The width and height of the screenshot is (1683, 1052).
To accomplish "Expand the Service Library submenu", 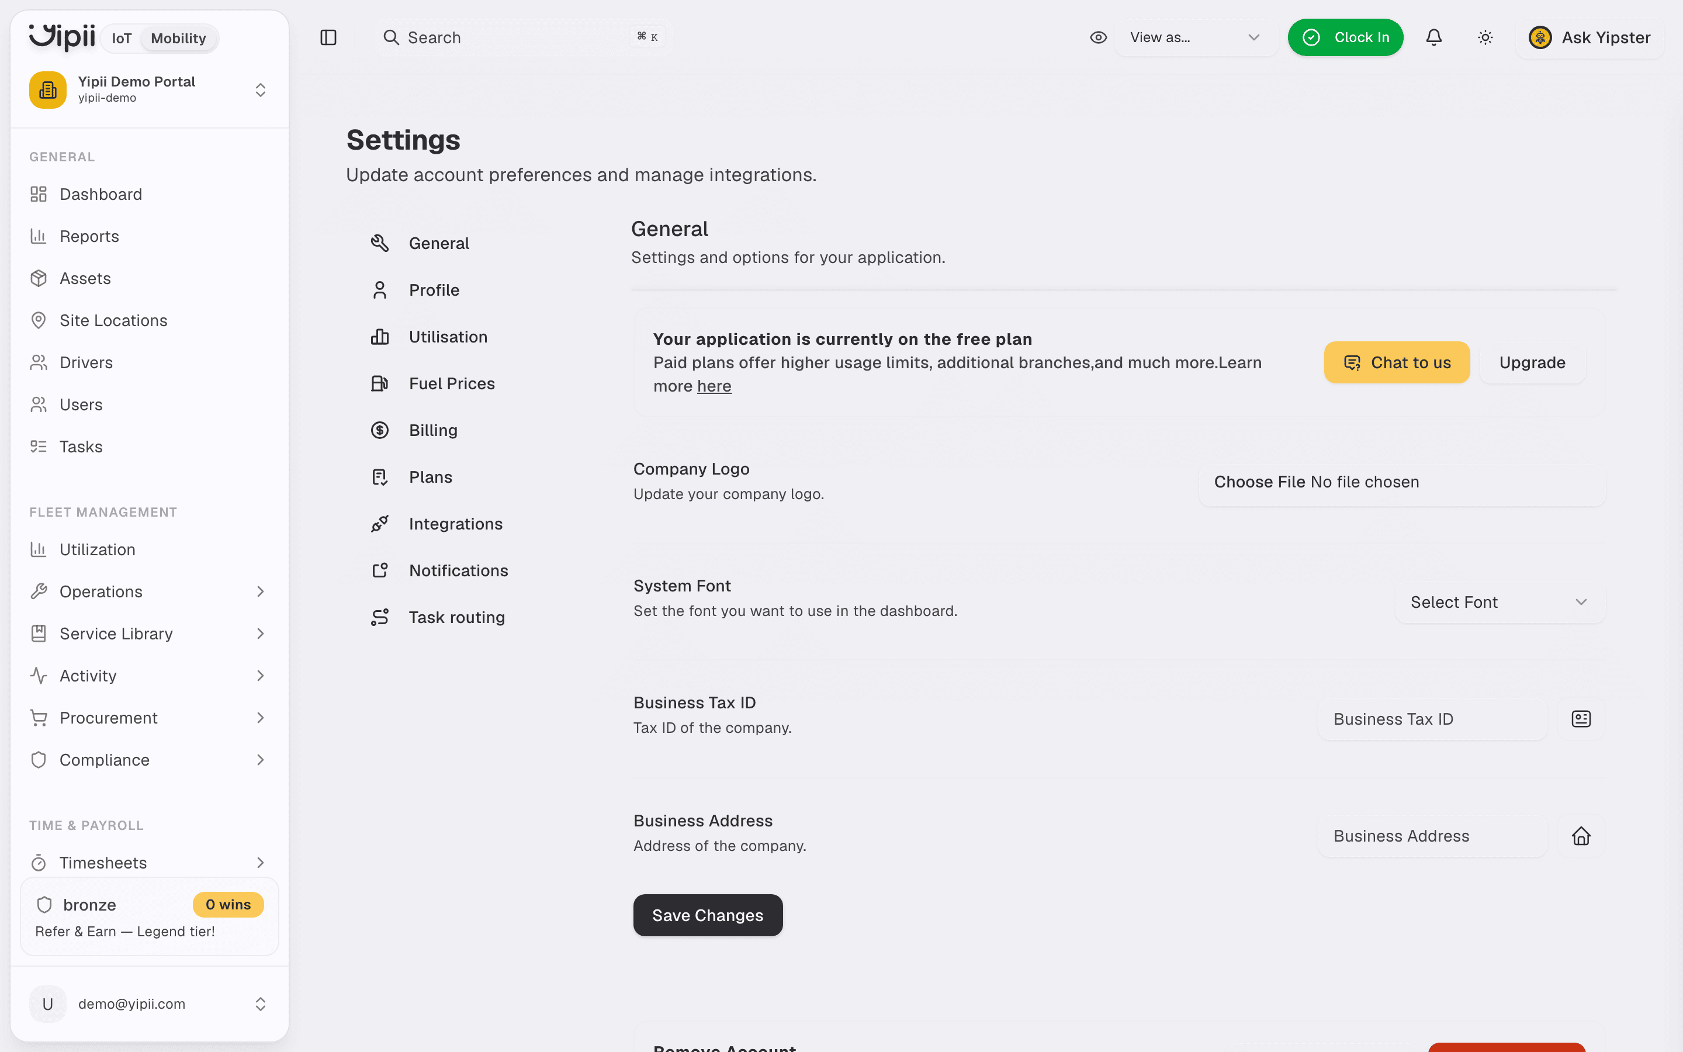I will coord(260,634).
